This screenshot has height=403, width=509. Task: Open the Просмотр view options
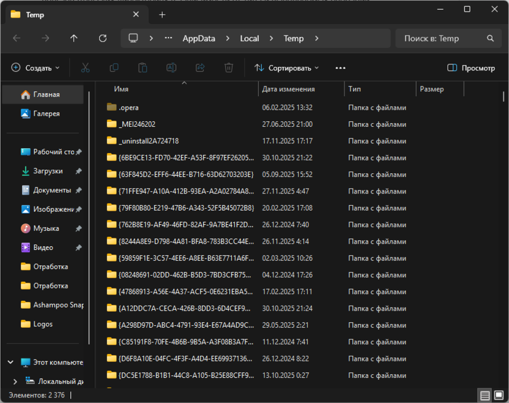pyautogui.click(x=471, y=68)
